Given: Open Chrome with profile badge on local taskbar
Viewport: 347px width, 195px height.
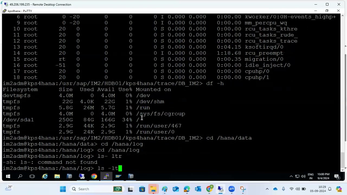Looking at the screenshot, I should [209, 189].
